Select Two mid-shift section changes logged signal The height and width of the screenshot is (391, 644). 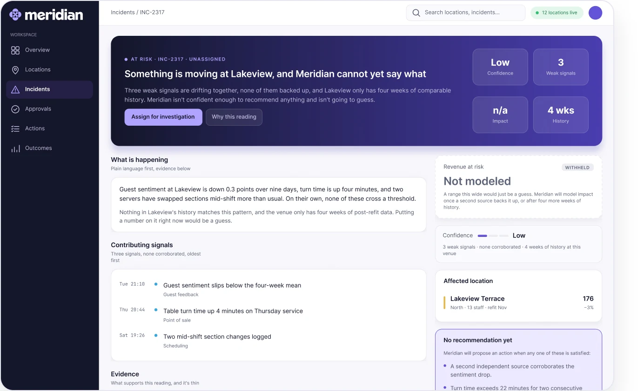pyautogui.click(x=217, y=337)
